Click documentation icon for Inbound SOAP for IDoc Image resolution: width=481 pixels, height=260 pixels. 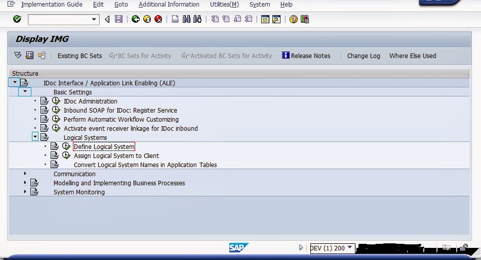pyautogui.click(x=45, y=110)
